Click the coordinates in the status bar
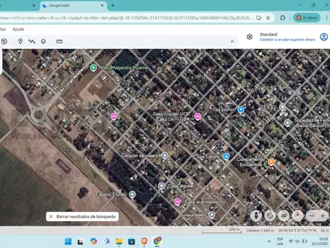This screenshot has width=330, height=248. (x=298, y=230)
